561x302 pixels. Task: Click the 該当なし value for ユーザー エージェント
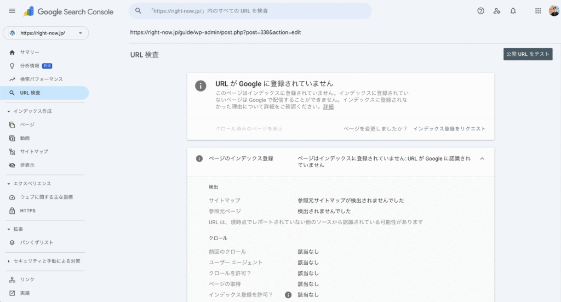coord(308,263)
